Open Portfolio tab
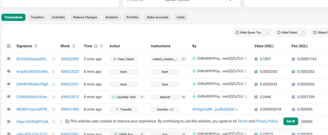Image resolution: width=328 pixels, height=135 pixels. tap(132, 17)
